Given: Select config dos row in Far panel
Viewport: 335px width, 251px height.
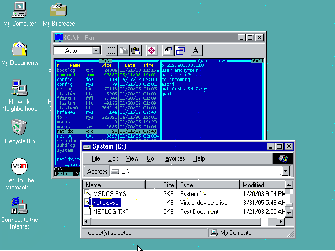Looking at the screenshot, I should coord(107,79).
